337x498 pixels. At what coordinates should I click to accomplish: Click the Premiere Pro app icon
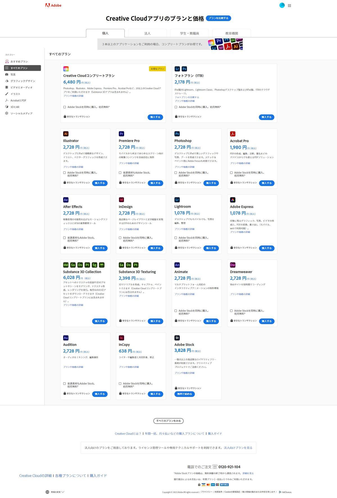pyautogui.click(x=121, y=134)
